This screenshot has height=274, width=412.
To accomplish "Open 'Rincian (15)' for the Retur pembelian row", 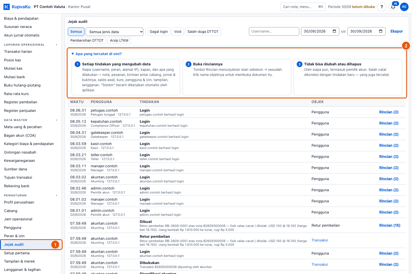I will [390, 225].
